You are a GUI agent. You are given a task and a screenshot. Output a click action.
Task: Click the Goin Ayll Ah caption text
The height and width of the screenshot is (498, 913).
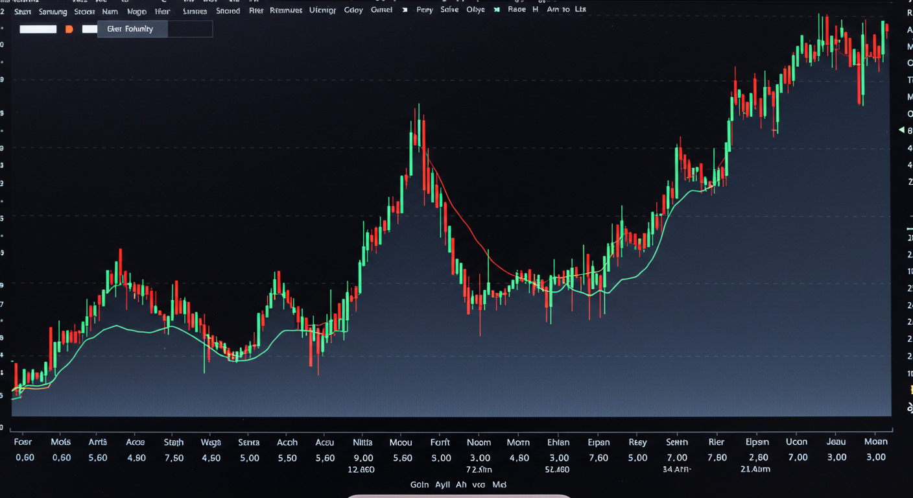pos(439,484)
